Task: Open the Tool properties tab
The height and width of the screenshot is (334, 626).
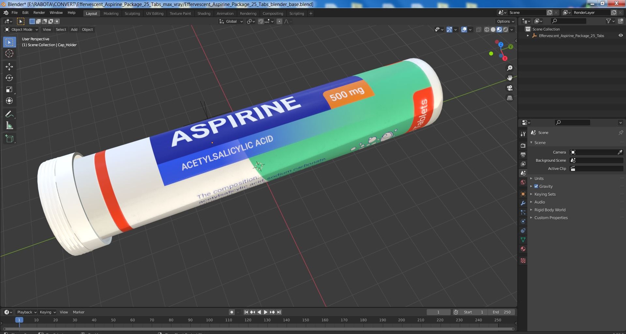Action: tap(523, 134)
